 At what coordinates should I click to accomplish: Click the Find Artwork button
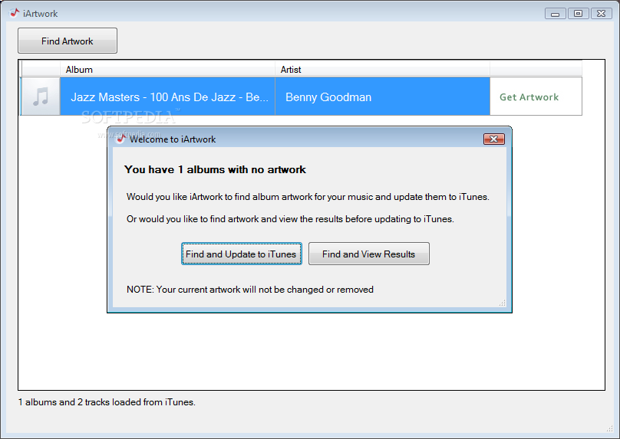coord(68,41)
